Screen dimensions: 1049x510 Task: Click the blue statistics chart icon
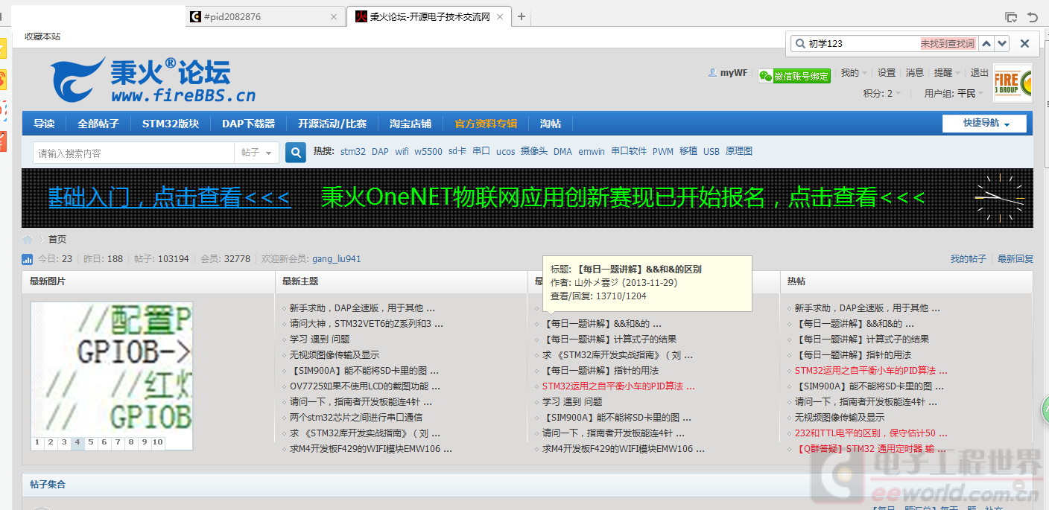pos(28,259)
